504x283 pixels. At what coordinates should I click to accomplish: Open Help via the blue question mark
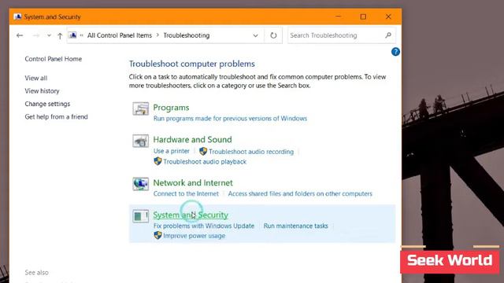click(x=395, y=52)
